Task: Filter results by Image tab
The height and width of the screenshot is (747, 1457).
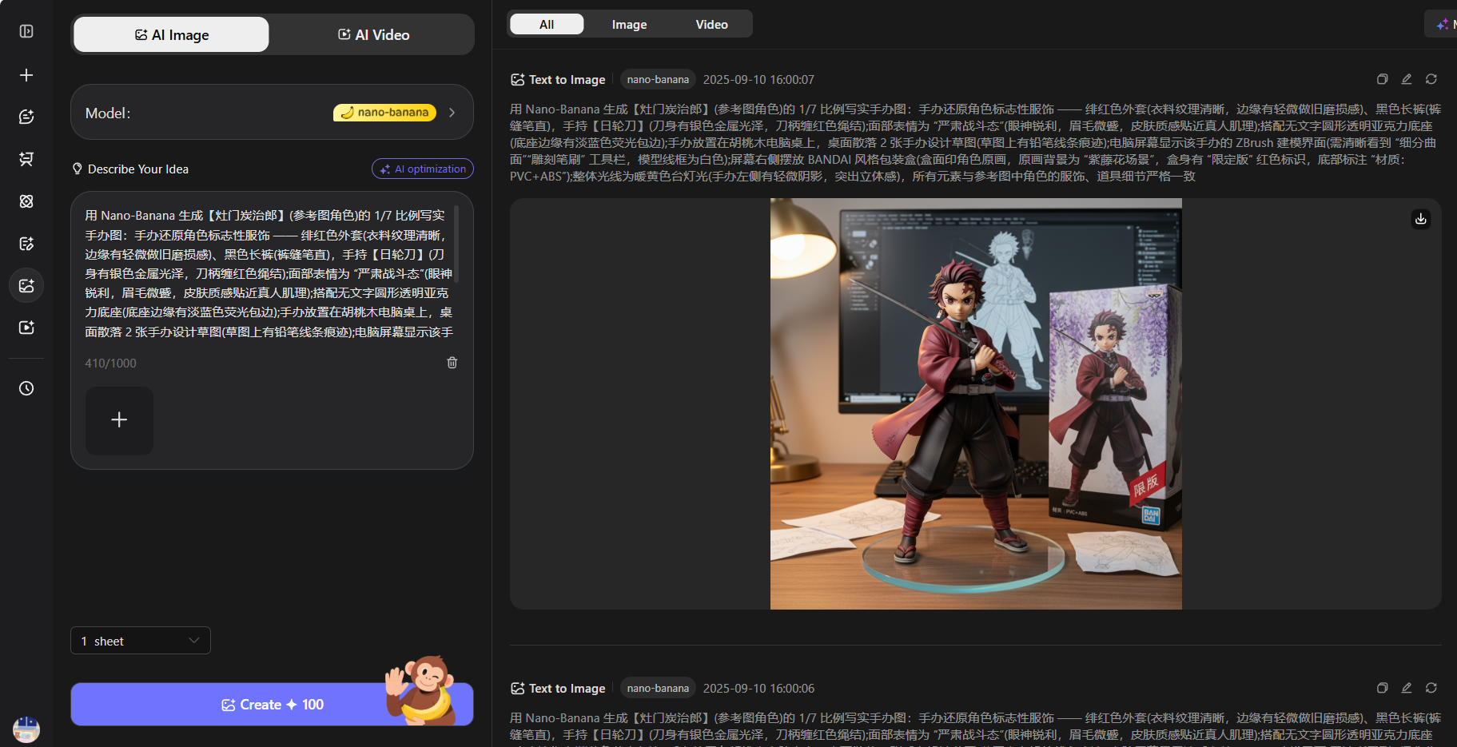Action: tap(630, 24)
